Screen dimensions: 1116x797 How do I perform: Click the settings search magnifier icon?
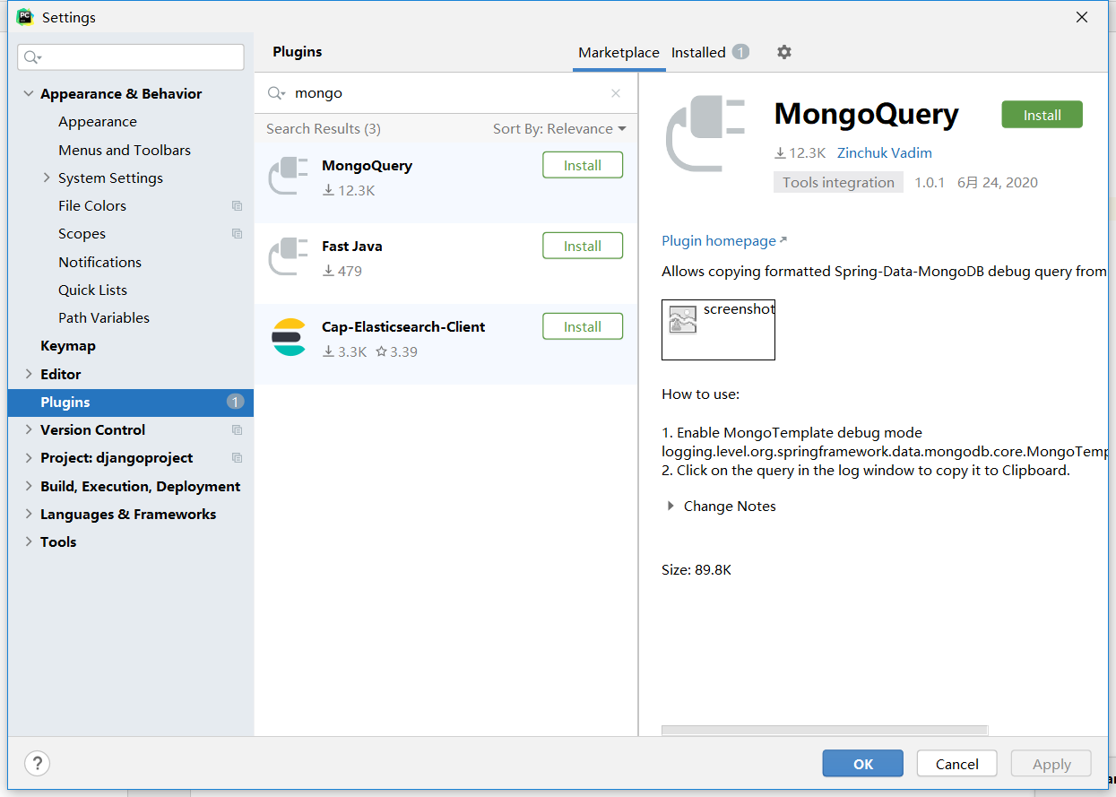coord(32,57)
